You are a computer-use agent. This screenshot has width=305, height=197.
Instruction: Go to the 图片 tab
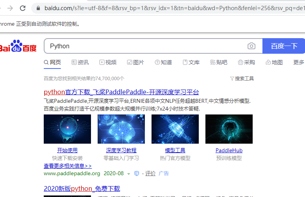coord(136,62)
